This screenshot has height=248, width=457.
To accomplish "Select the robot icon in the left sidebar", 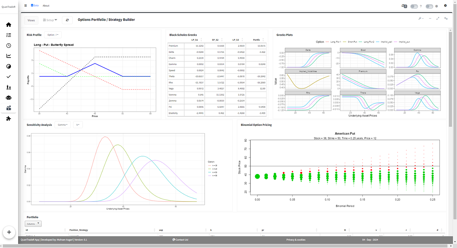I will pos(8,97).
